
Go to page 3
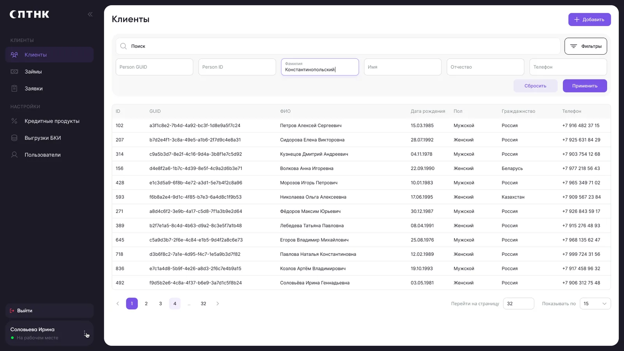click(x=160, y=303)
